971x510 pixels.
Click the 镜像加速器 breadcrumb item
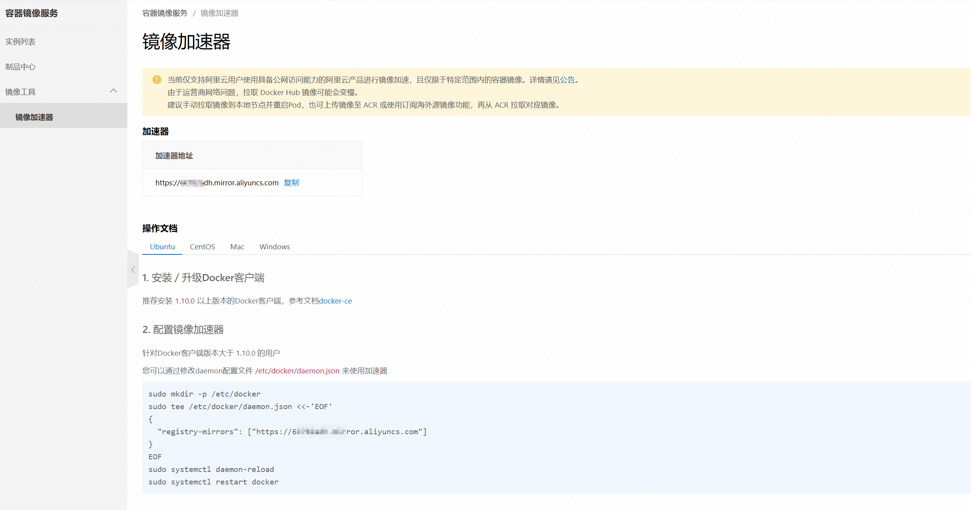(x=219, y=13)
